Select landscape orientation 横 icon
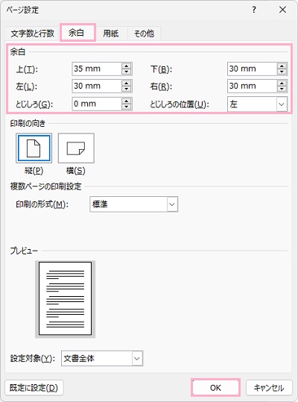 (x=76, y=148)
